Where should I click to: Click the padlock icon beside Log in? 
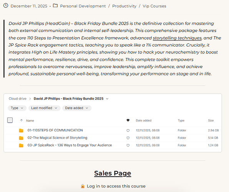coord(83,186)
